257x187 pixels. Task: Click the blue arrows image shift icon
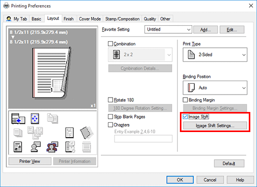(x=35, y=119)
